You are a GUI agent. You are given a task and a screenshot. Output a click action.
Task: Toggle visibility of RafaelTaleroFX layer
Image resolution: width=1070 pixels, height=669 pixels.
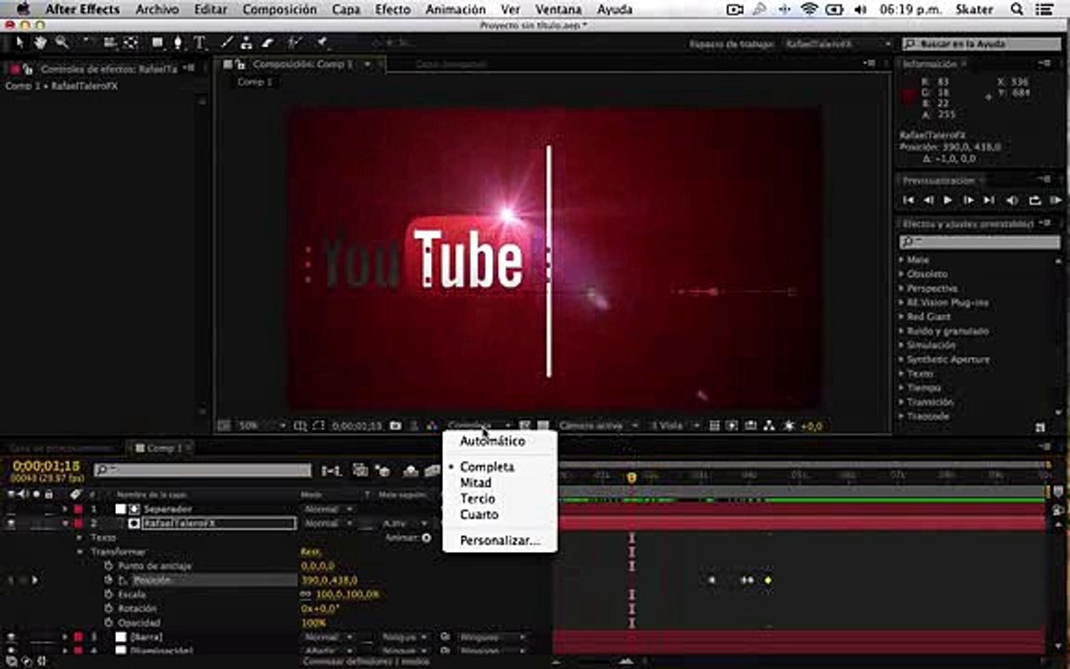11,524
